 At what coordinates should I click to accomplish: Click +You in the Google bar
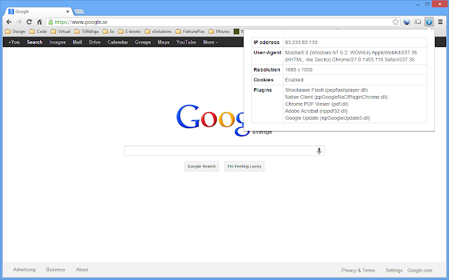(14, 42)
